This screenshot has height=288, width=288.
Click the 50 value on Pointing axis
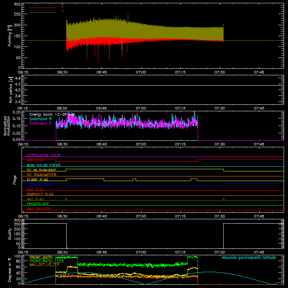18,58
